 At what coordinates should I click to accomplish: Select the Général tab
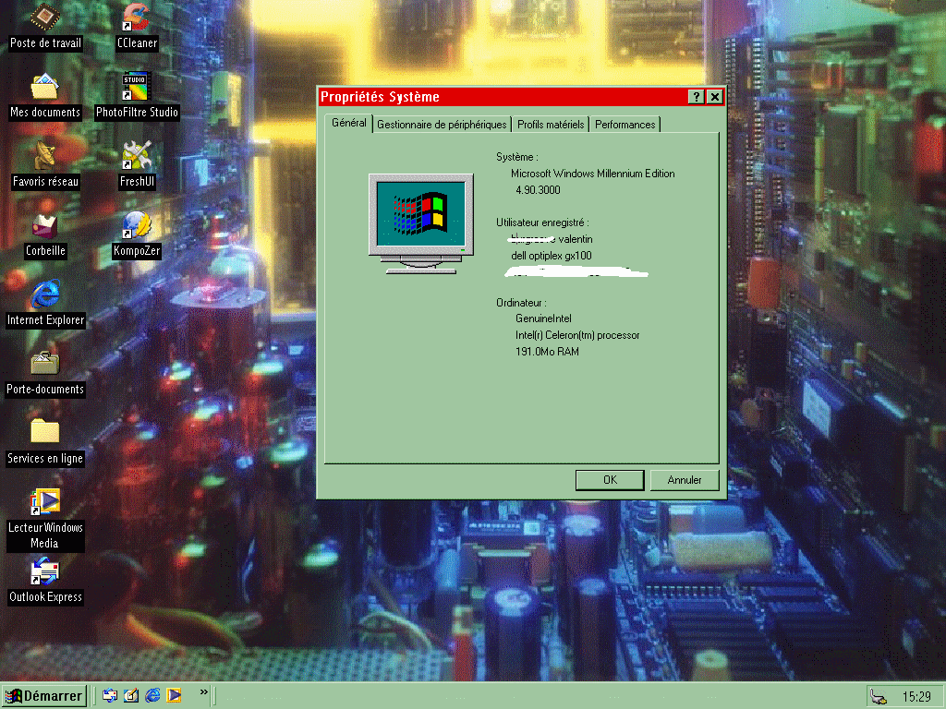coord(348,123)
